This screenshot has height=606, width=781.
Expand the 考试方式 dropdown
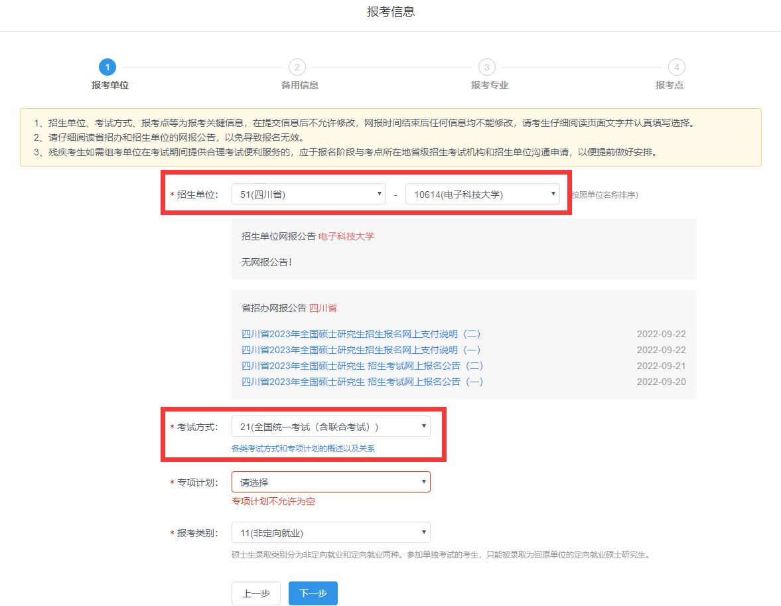[330, 427]
